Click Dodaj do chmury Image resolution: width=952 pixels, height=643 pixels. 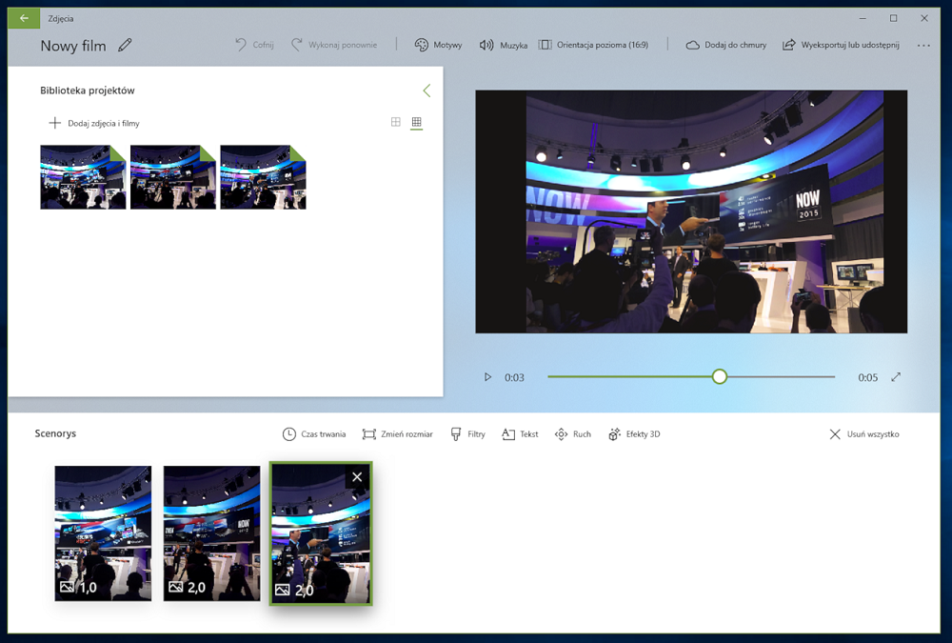[x=726, y=45]
